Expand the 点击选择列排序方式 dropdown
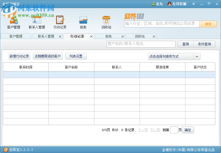This screenshot has height=153, width=221. (x=174, y=57)
